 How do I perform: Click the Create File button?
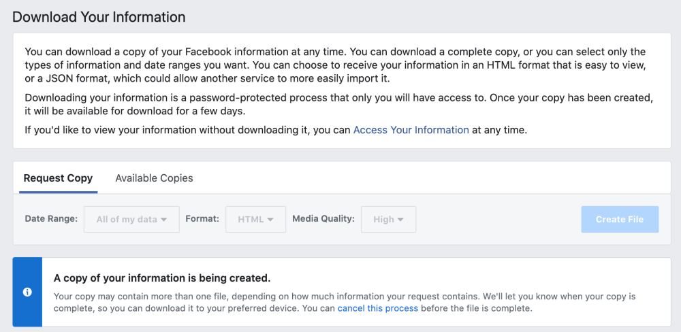pyautogui.click(x=620, y=219)
